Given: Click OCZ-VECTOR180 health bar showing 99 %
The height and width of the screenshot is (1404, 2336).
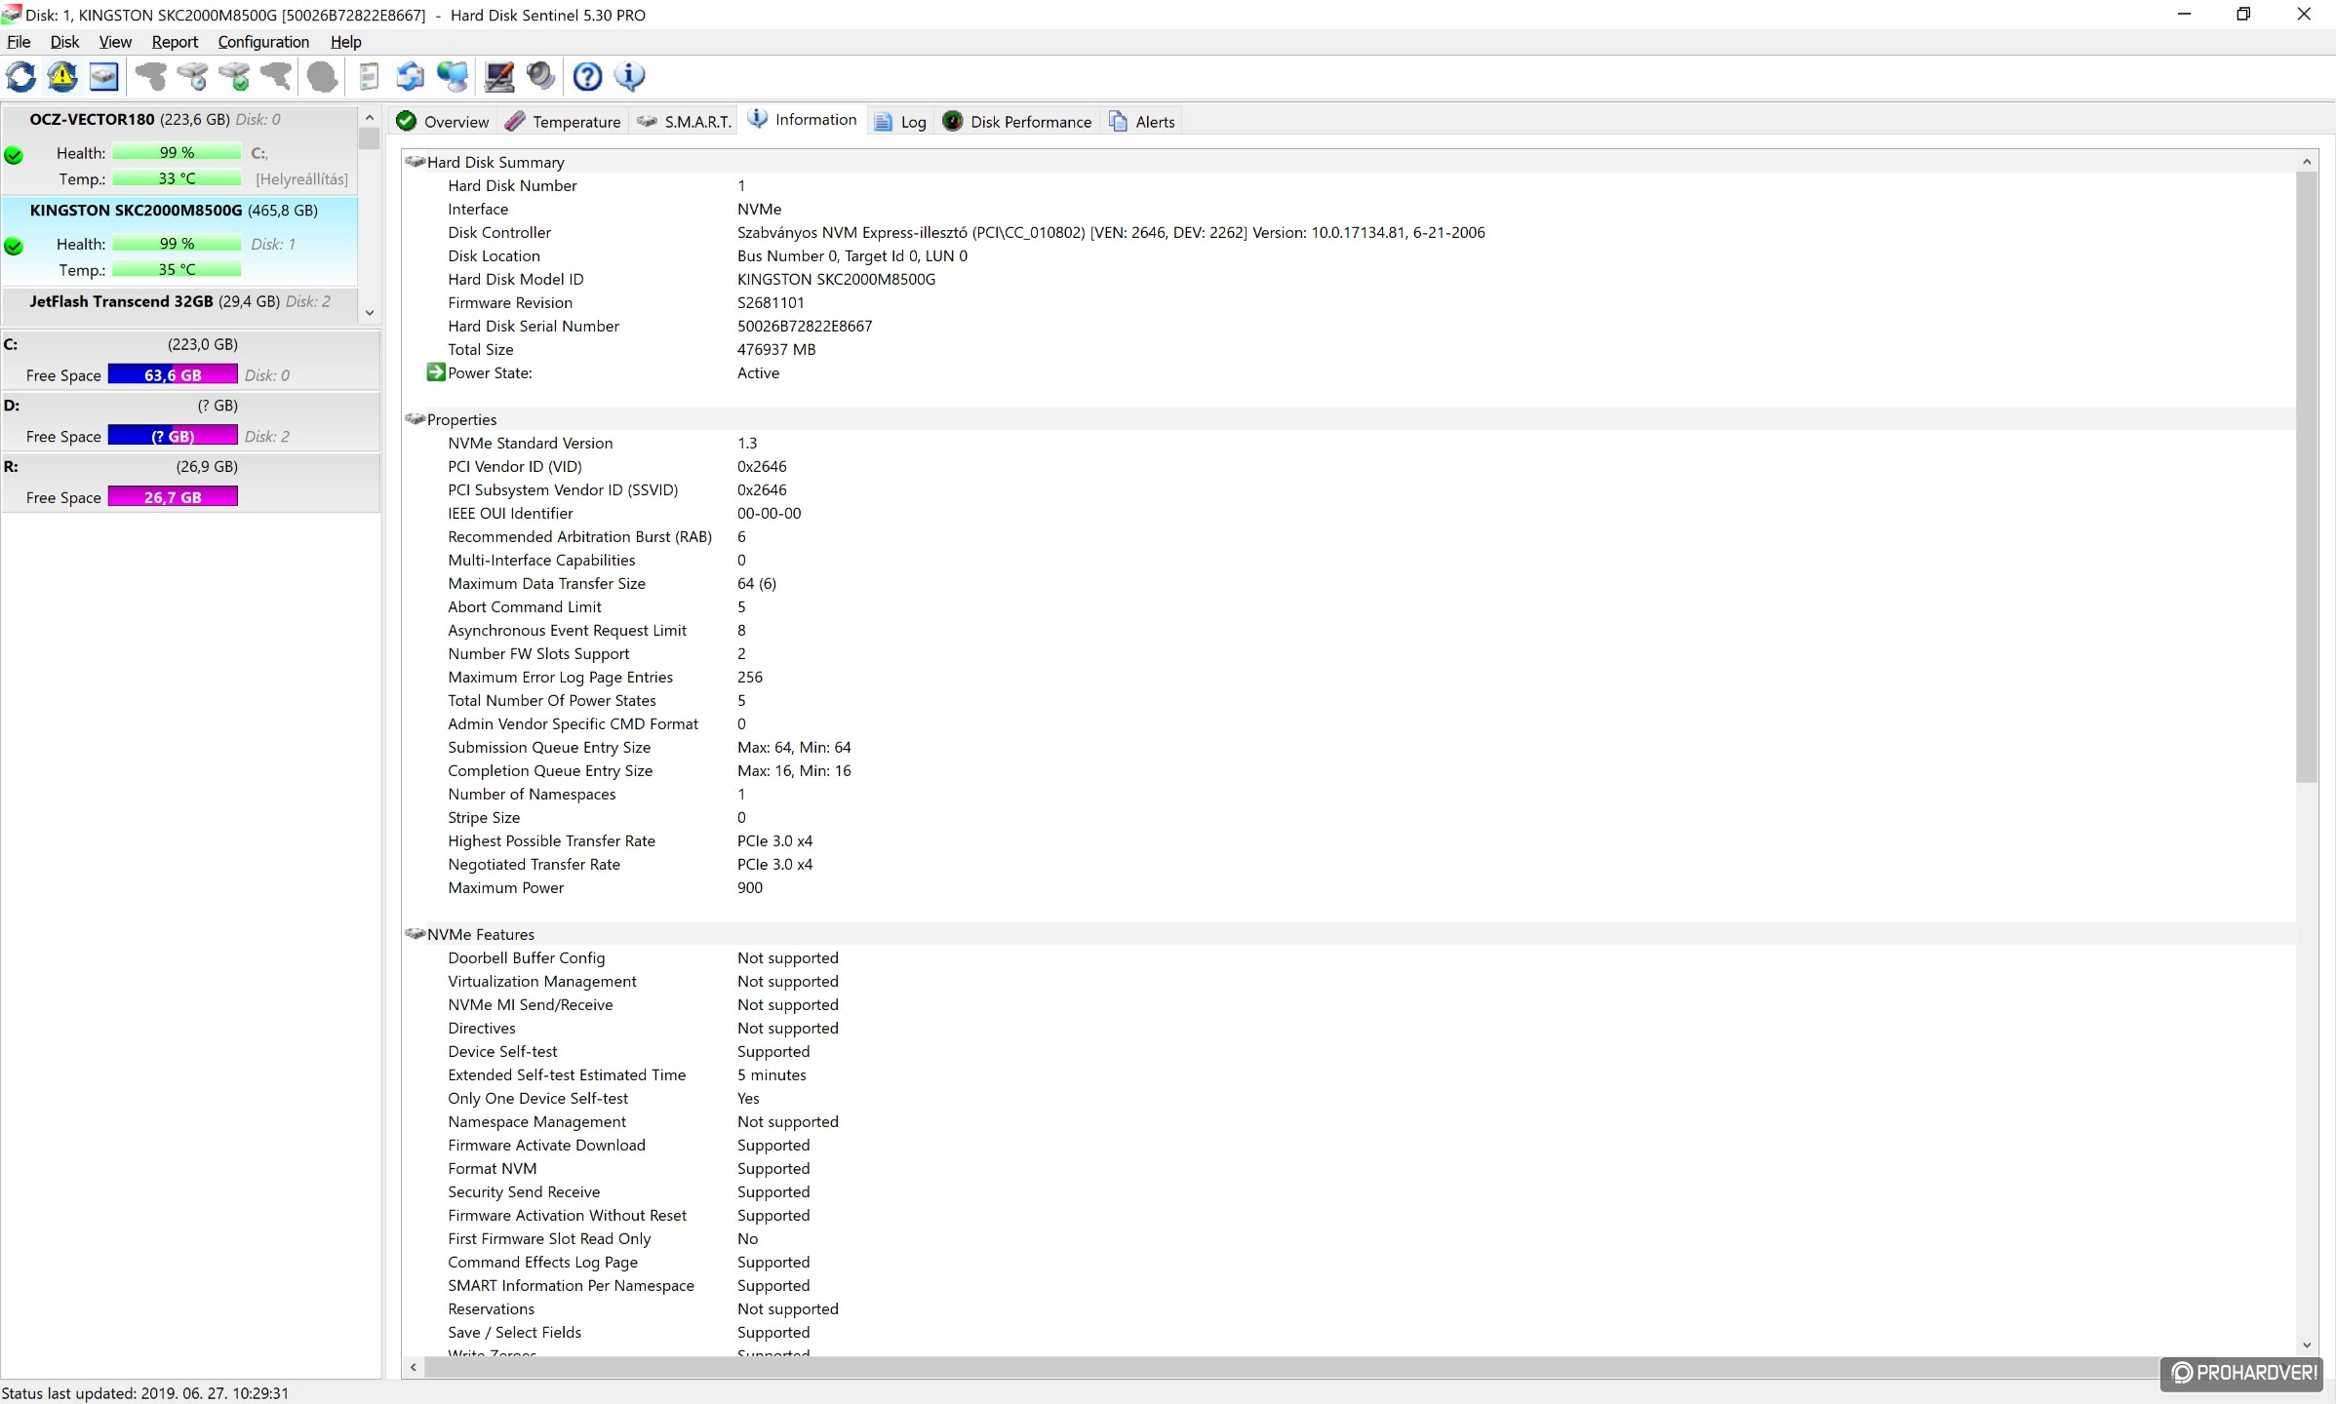Looking at the screenshot, I should coord(177,152).
